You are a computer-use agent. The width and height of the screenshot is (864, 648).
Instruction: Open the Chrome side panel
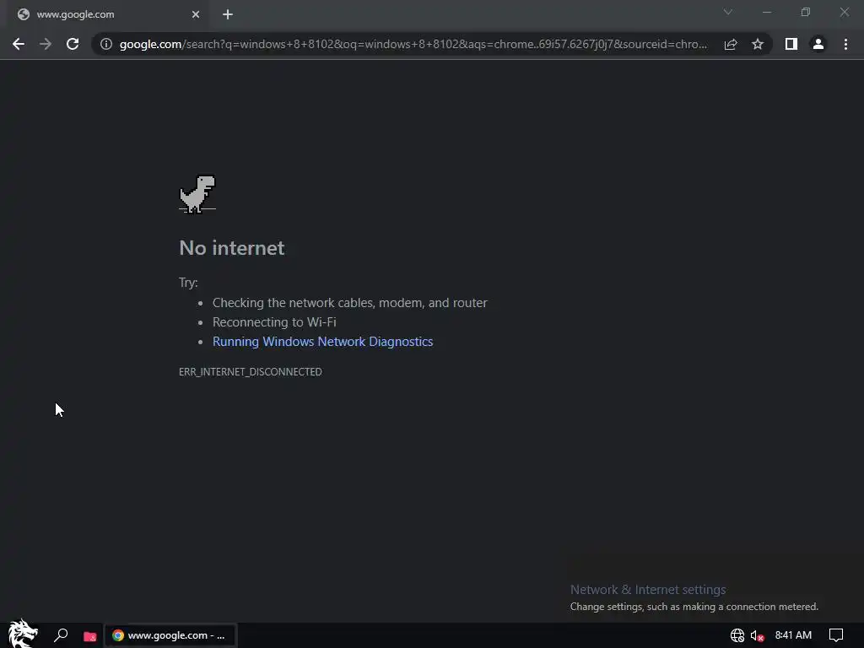pyautogui.click(x=791, y=44)
